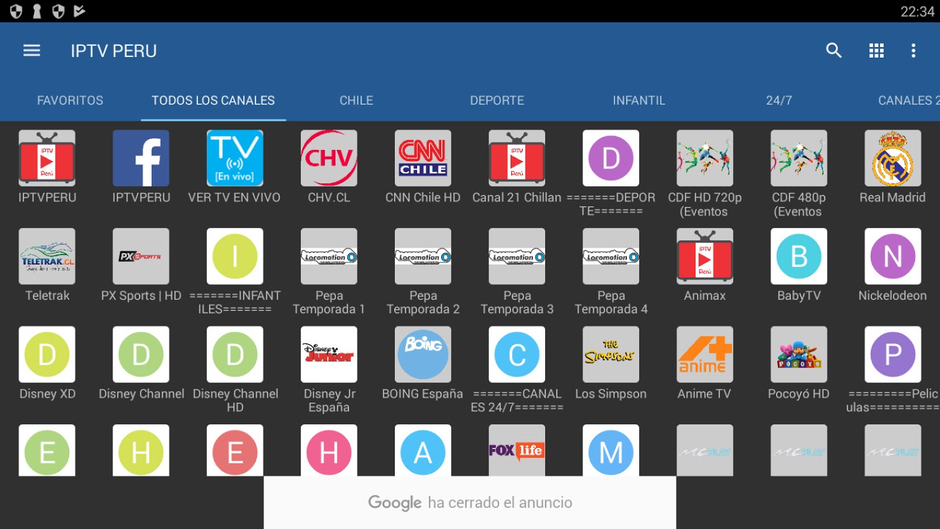Open the Facebook IPTVPERU channel icon

coord(141,158)
